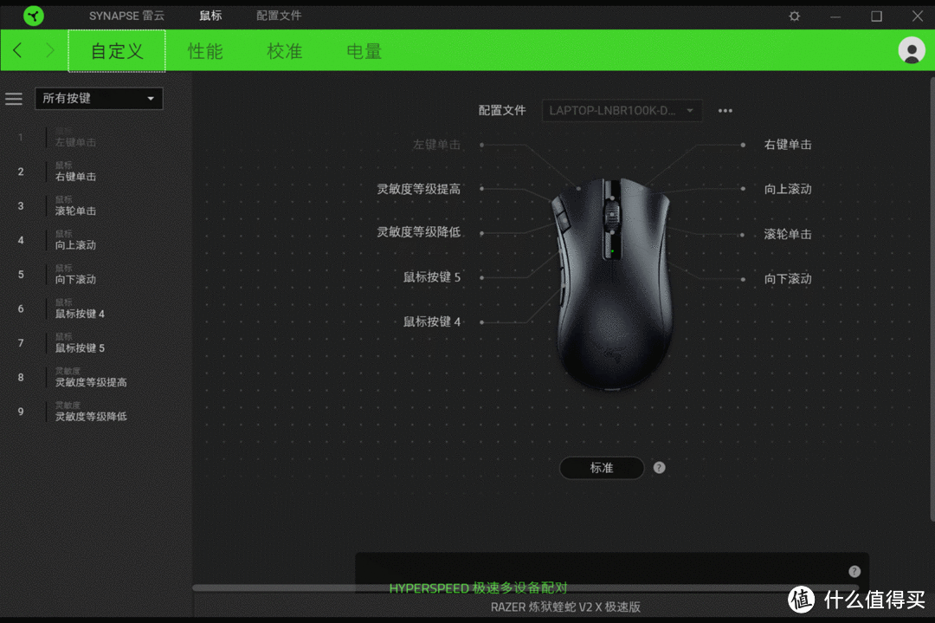Open the 校准 tab
Screen dimensions: 935x623
[x=285, y=51]
